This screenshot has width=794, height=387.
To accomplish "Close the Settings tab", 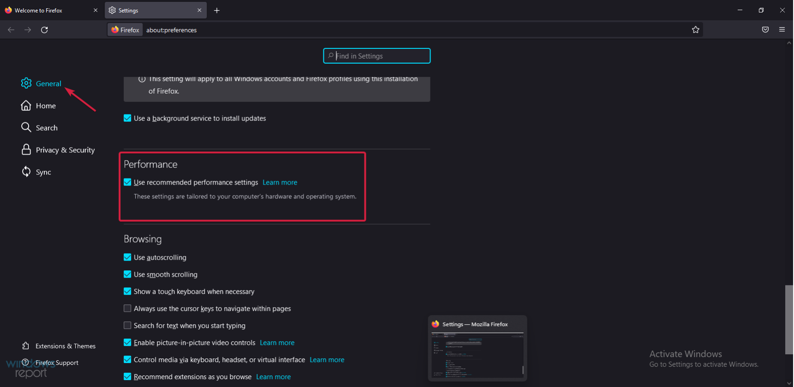I will pyautogui.click(x=200, y=10).
